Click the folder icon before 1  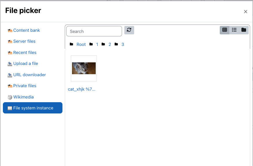[91, 44]
